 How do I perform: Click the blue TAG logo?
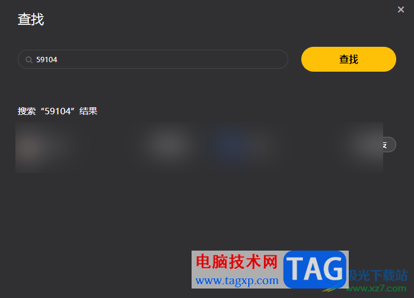315,269
